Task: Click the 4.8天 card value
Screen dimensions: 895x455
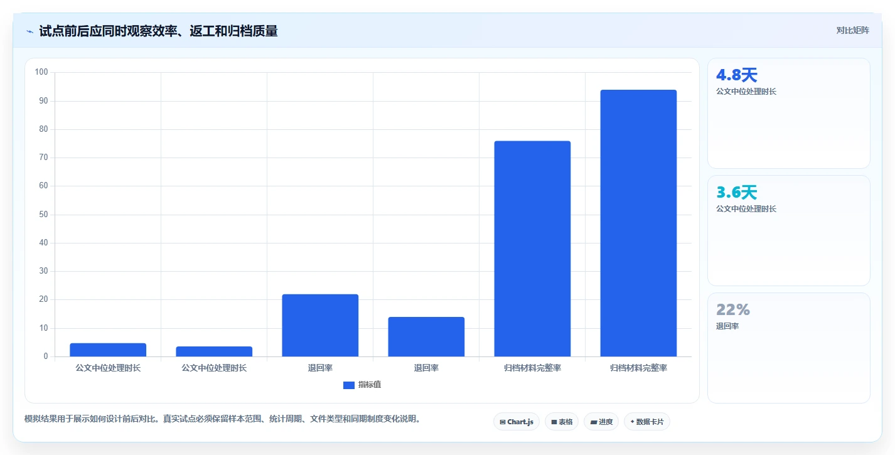Action: [737, 75]
